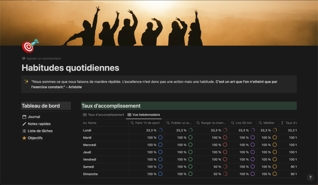Click table icon of Vue hebdomadaire tab
Screen dimensions: 318x185
pos(129,115)
